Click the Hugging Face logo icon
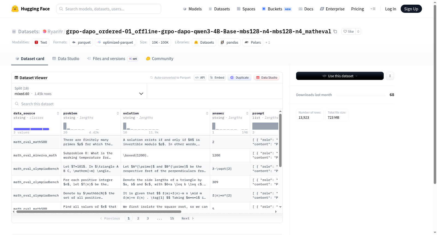The width and height of the screenshot is (437, 235). (15, 9)
